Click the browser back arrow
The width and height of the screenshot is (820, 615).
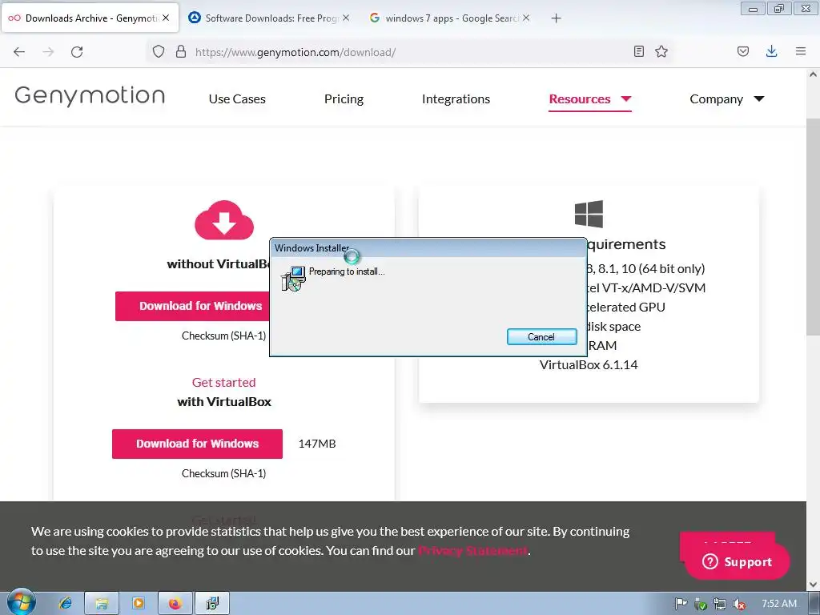19,52
